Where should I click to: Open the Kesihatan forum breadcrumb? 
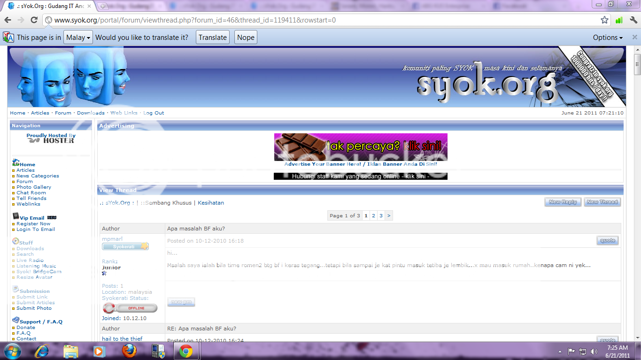pos(211,203)
